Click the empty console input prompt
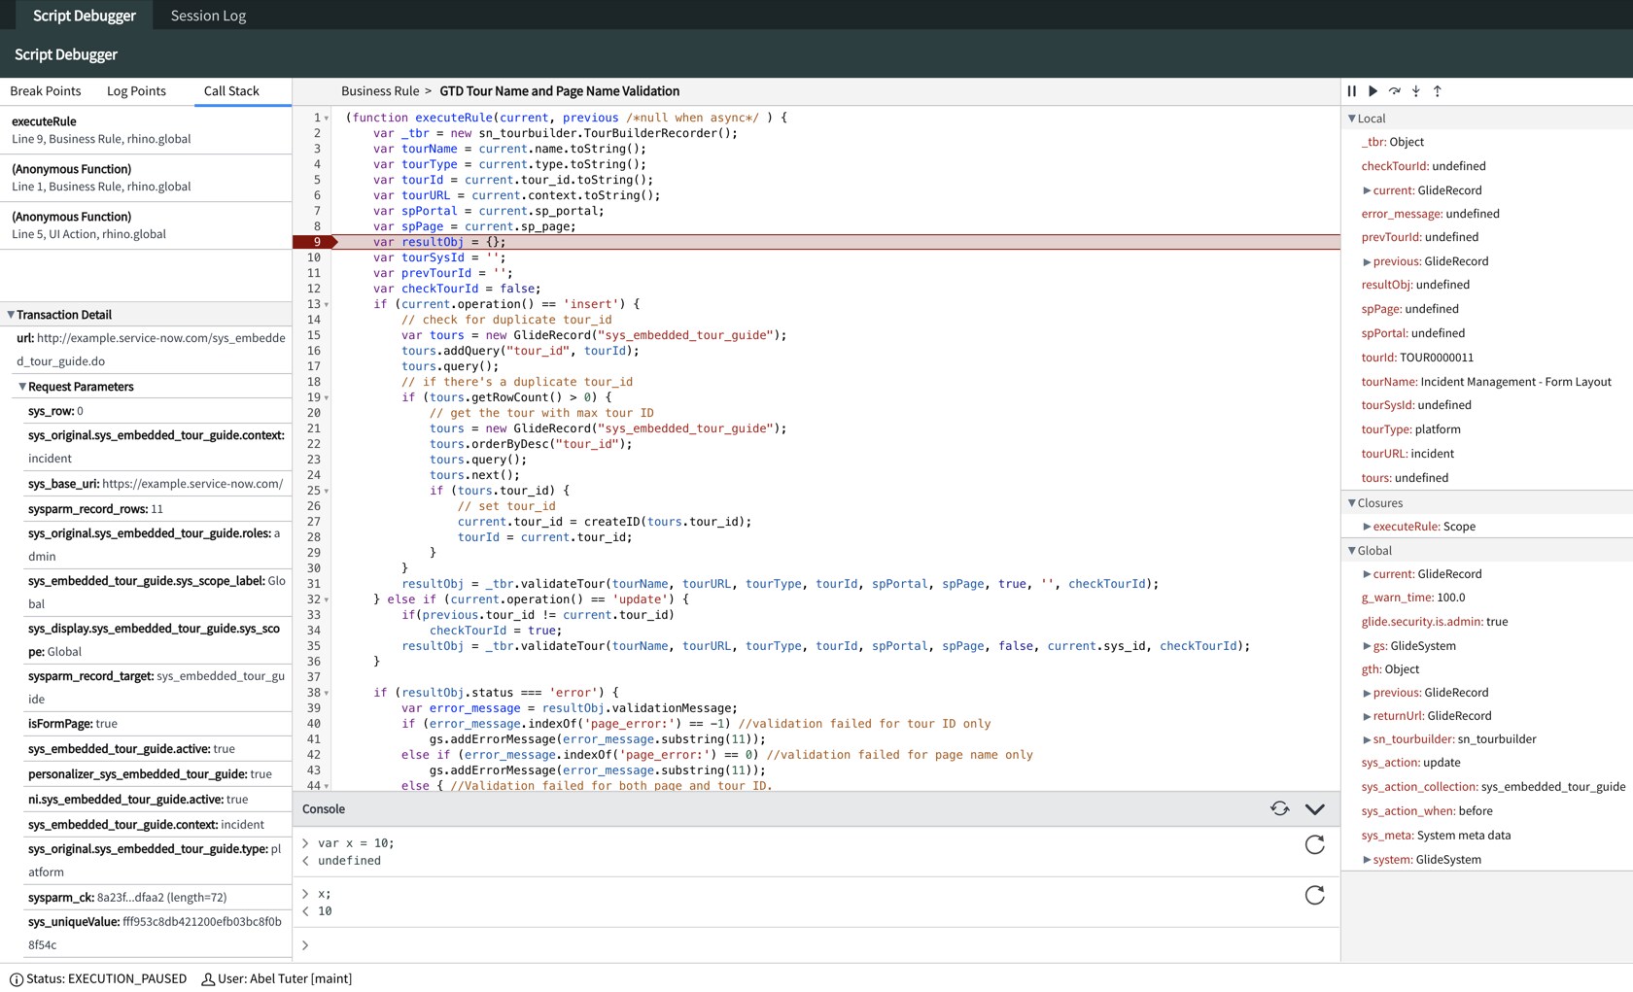 [680, 945]
